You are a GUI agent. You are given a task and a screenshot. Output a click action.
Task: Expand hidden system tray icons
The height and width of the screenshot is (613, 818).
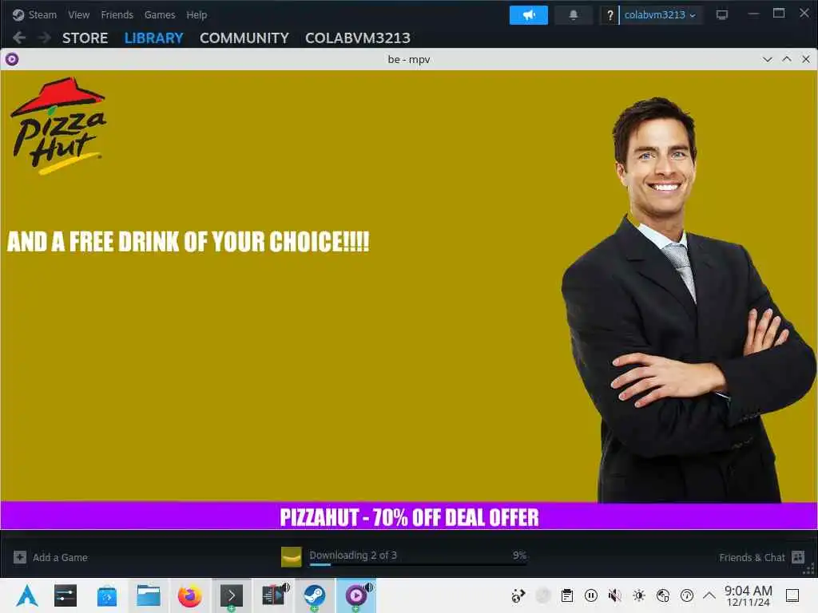709,595
